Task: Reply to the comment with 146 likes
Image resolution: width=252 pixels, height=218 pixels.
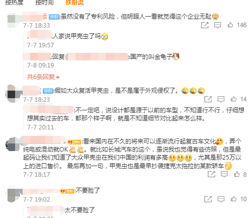Action: [x=217, y=25]
